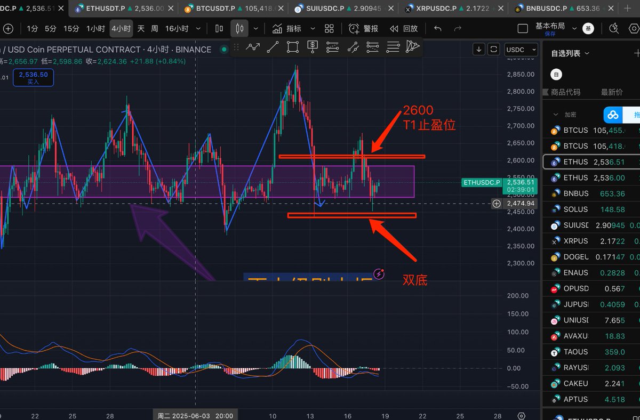This screenshot has height=420, width=640.
Task: Open the 基 user avatar menu
Action: pos(588,29)
